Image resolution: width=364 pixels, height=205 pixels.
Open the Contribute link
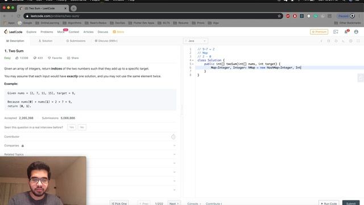point(214,203)
